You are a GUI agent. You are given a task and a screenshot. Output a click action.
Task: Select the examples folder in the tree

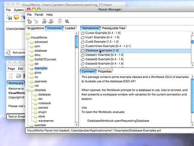point(41,68)
